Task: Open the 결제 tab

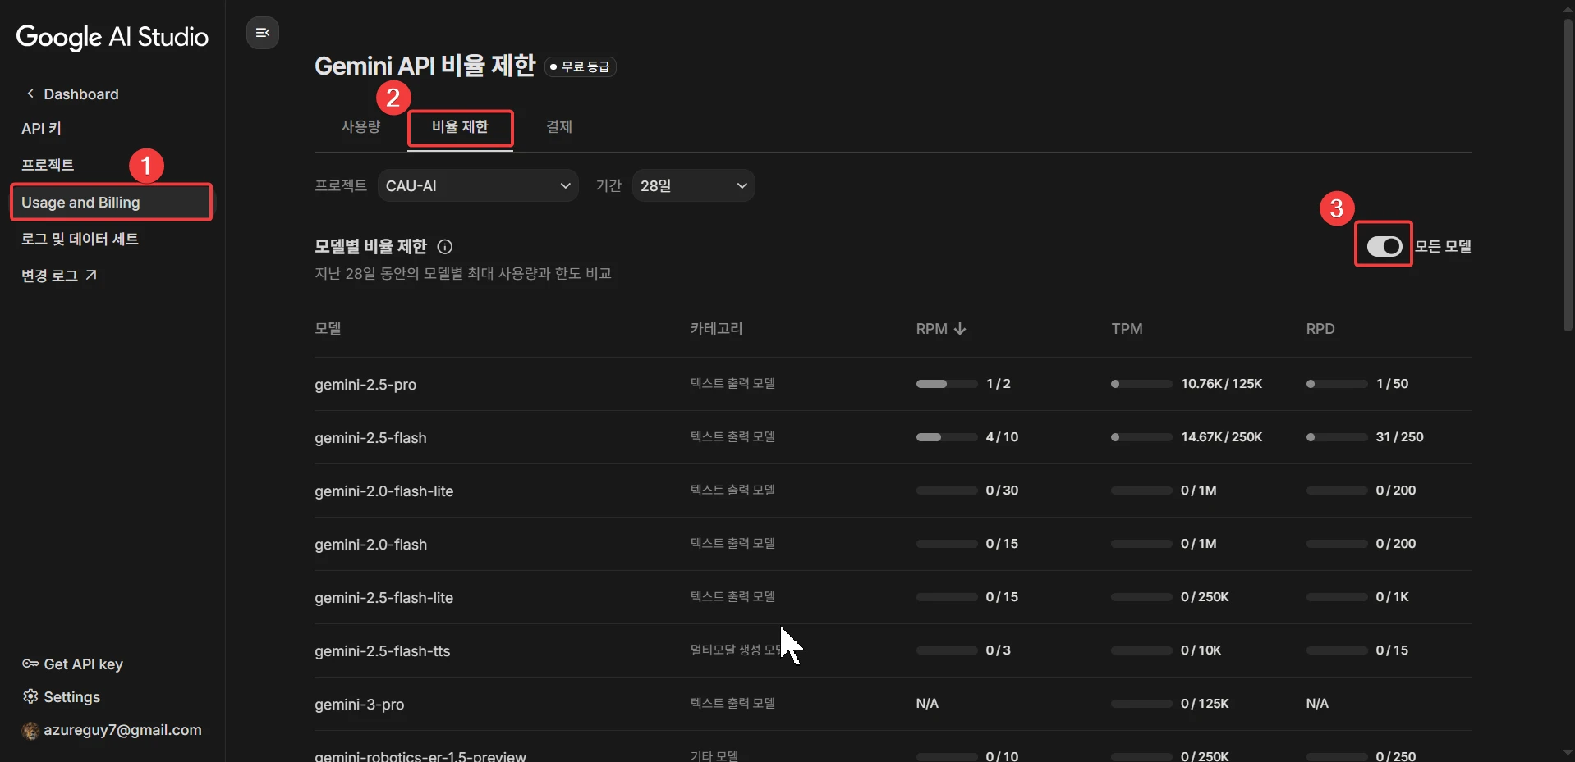Action: coord(559,127)
